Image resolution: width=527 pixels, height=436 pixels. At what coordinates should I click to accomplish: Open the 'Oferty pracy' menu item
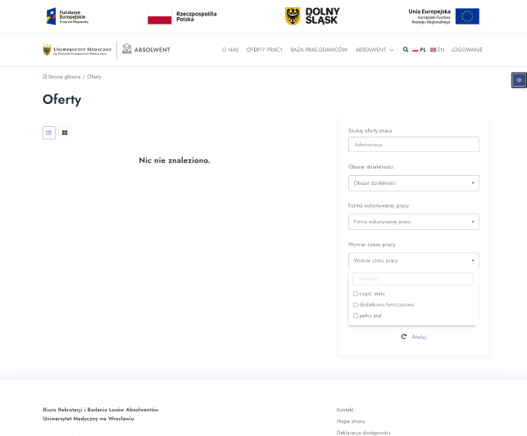coord(264,50)
